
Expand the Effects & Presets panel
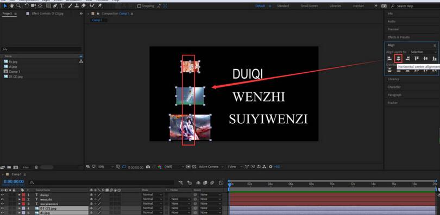(399, 37)
